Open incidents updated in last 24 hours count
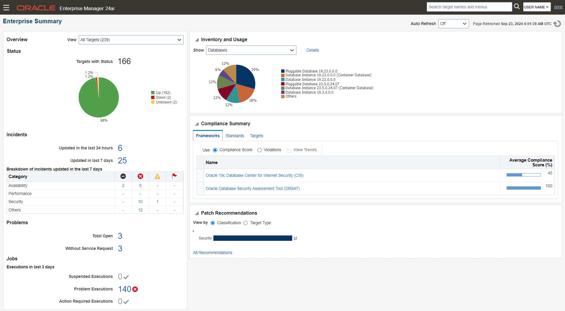Viewport: 565px width, 311px height. [x=120, y=148]
